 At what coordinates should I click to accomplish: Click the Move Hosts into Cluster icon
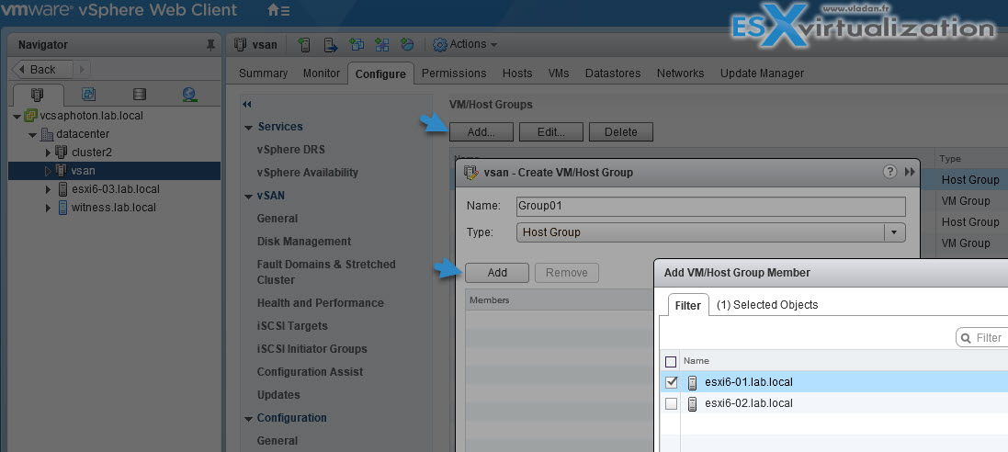(331, 44)
